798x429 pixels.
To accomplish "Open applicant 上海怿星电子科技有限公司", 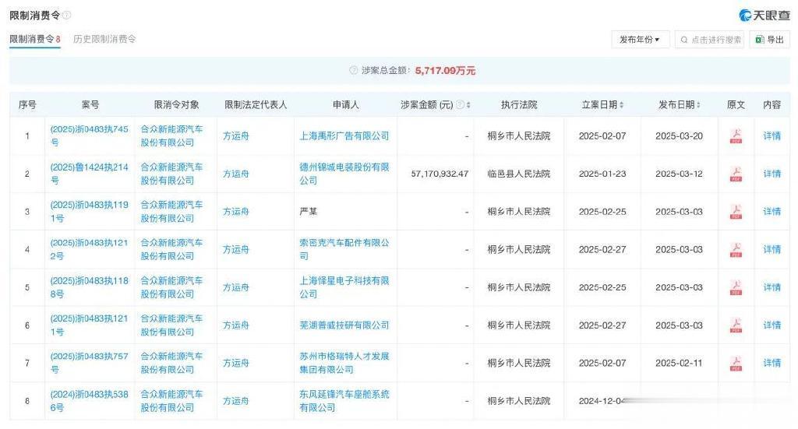I will pyautogui.click(x=344, y=287).
